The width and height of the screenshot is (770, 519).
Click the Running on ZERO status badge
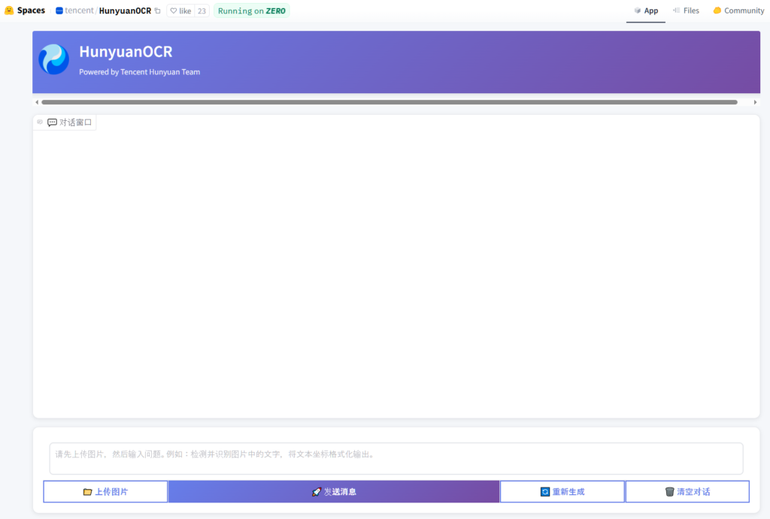pos(252,11)
